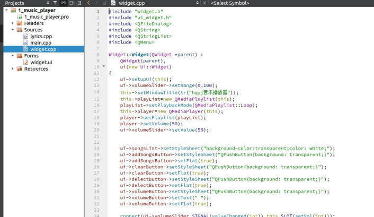Click new QMediaPlaylist(this) line
Screen dimensions: 374x217
coord(177,99)
